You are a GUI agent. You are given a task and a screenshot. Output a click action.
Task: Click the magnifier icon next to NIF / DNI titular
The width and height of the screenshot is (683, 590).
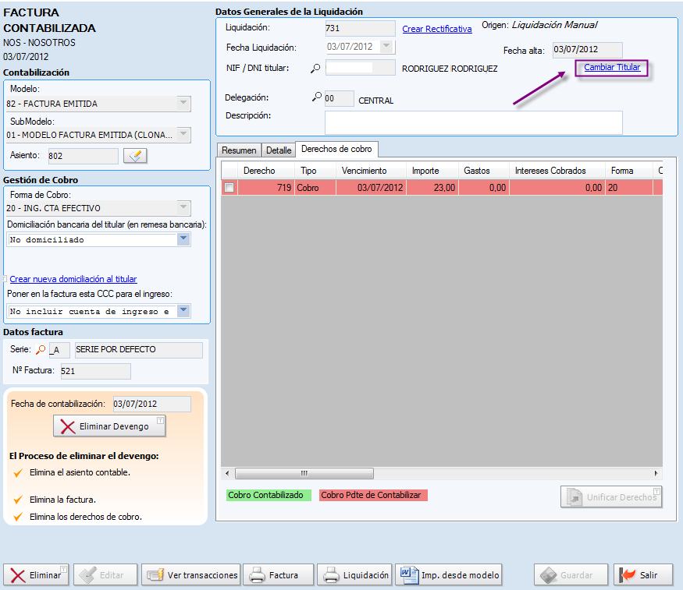coord(315,69)
